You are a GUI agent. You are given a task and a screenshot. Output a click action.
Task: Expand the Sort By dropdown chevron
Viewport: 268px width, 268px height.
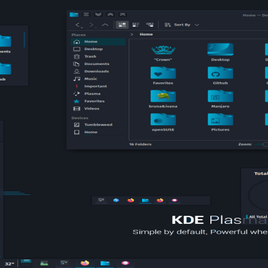pos(197,25)
